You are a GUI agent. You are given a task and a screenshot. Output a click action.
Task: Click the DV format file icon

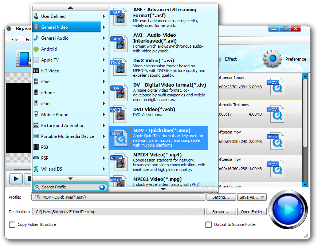[x=119, y=92]
